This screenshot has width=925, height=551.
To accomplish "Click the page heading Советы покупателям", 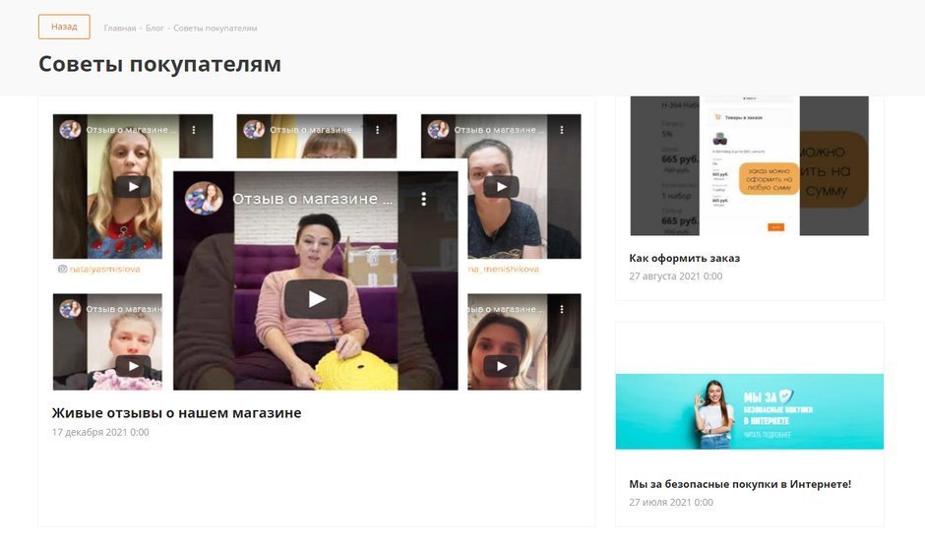I will 159,64.
